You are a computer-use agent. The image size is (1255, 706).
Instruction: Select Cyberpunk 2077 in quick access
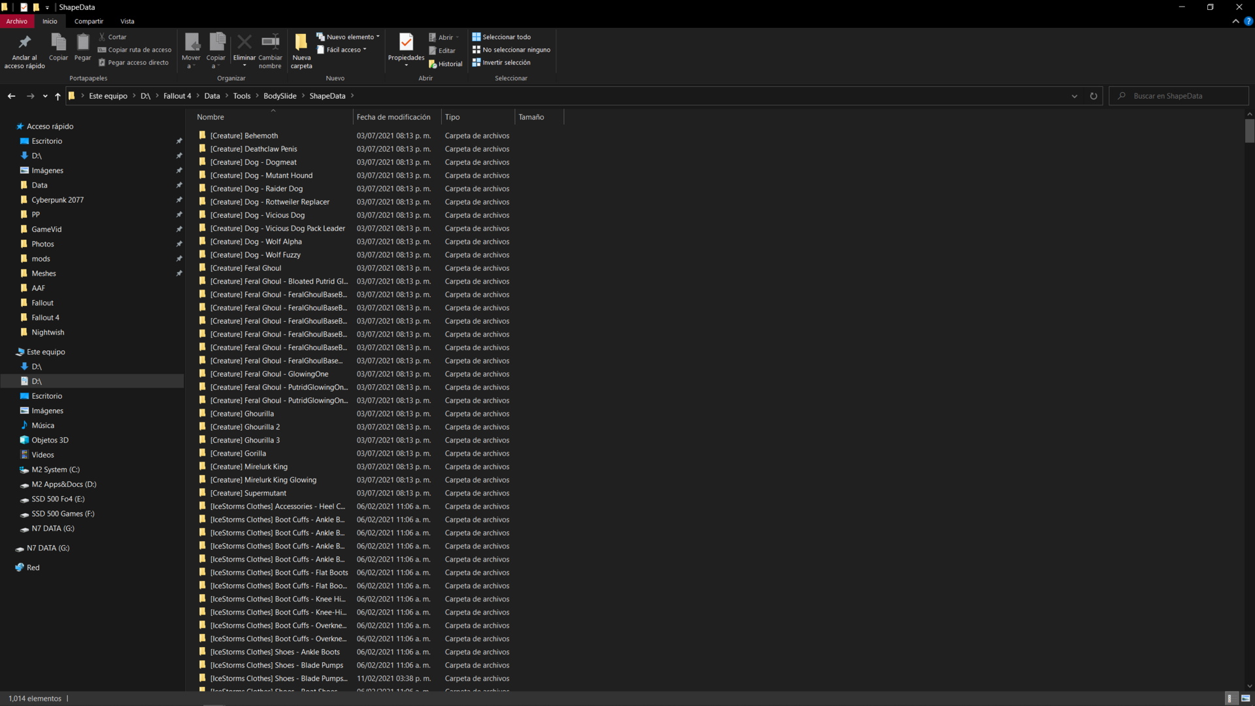pyautogui.click(x=58, y=200)
